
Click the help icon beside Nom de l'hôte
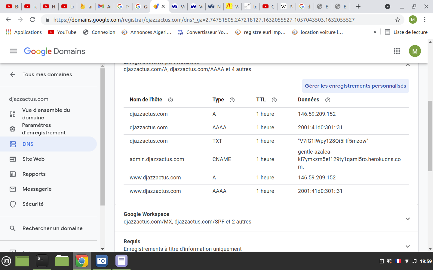170,100
